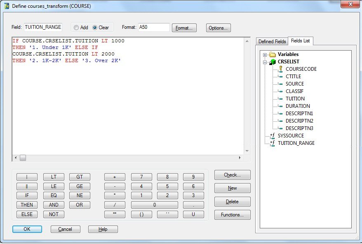Insert the GE operator
Screen dimensions: 362x244
[x=80, y=186]
